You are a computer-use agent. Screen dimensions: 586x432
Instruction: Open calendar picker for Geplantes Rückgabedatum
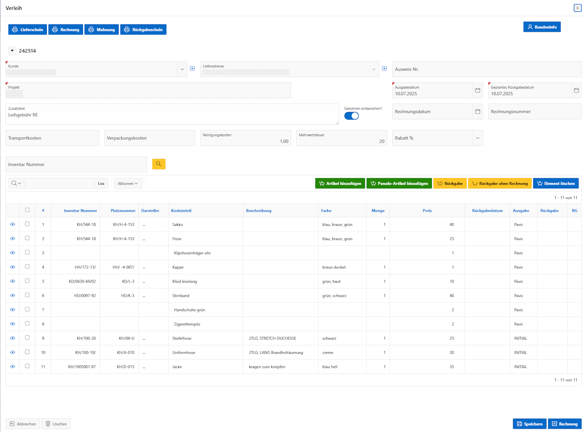(x=576, y=90)
